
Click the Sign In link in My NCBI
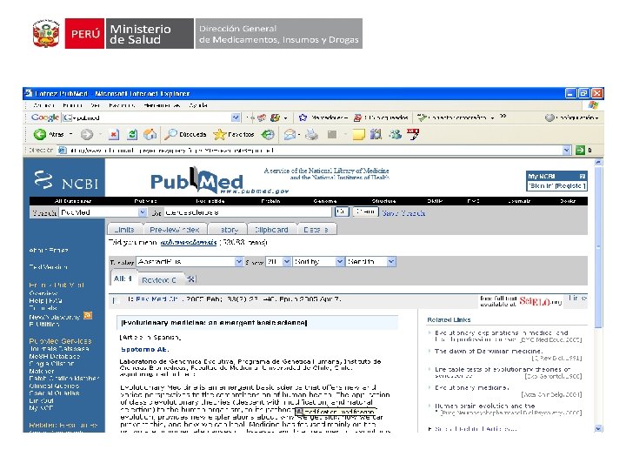click(x=540, y=186)
